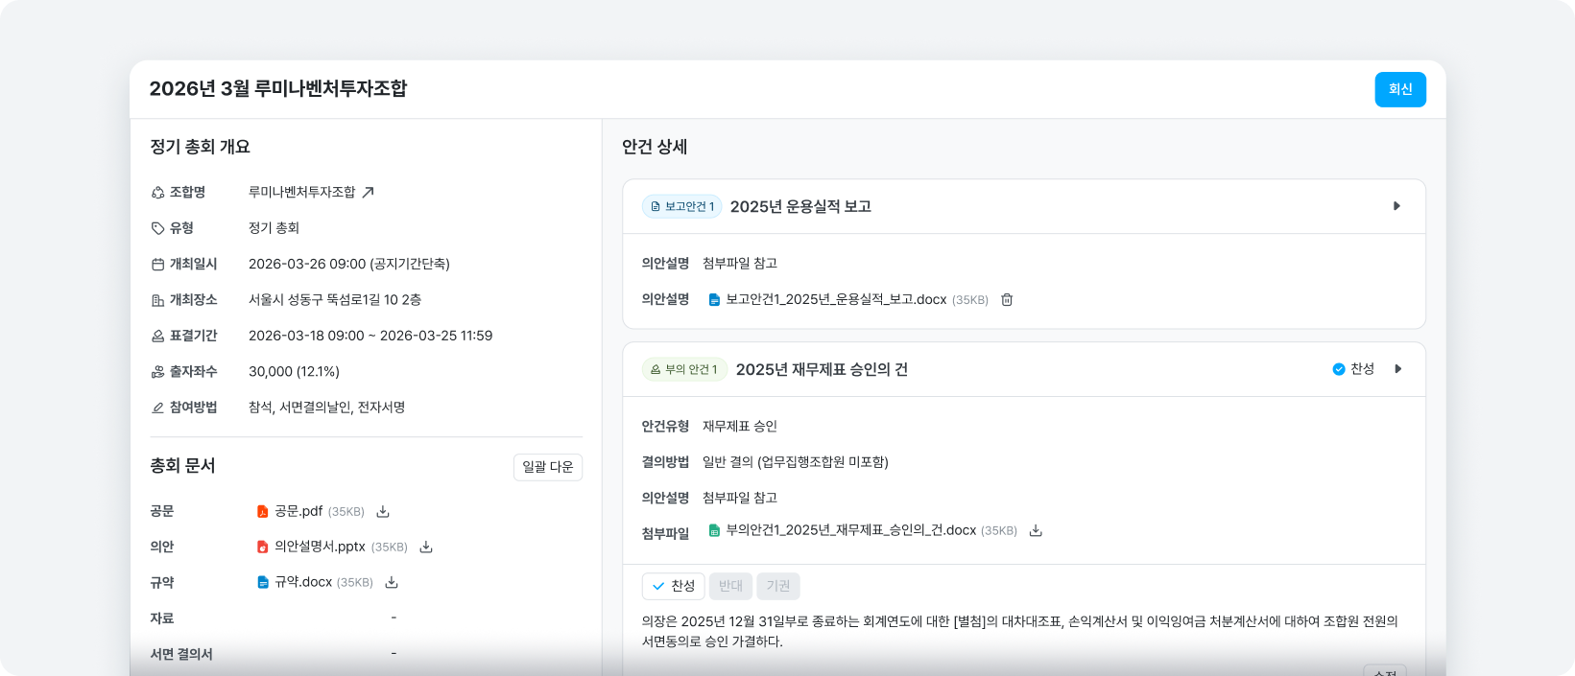The image size is (1575, 676).
Task: Click the text 2026-03-18 09:00 ~ 2026-03-25 11:59
Action: [370, 336]
